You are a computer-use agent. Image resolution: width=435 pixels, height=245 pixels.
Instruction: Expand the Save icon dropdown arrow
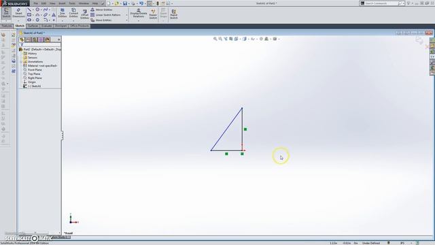[x=128, y=3]
